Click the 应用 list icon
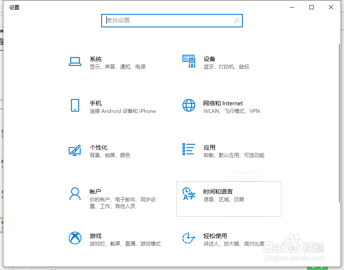This screenshot has height=270, width=344. click(188, 150)
